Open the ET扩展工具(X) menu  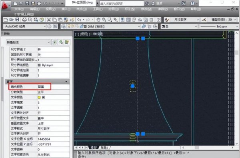click(x=24, y=14)
